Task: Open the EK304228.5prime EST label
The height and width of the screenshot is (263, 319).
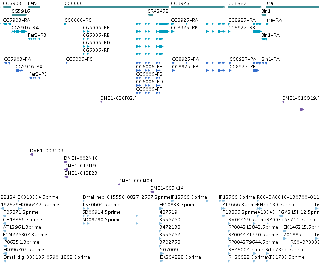Action: pos(180,257)
